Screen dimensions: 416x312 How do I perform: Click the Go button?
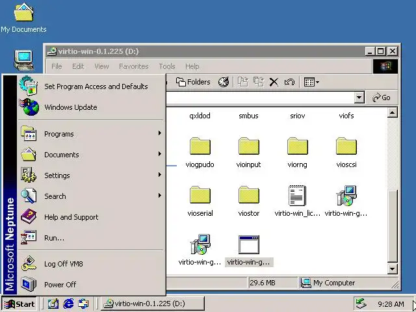(382, 97)
